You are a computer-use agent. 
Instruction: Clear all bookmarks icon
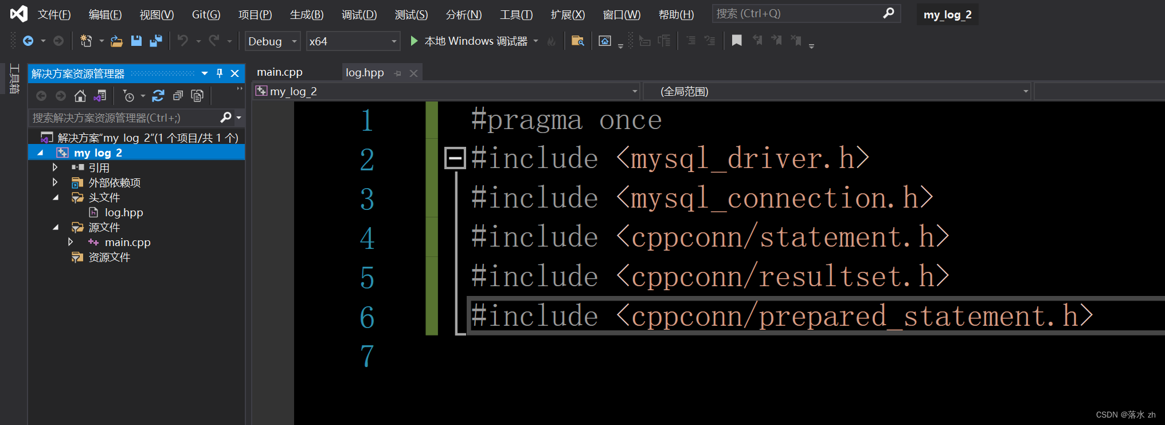click(796, 40)
